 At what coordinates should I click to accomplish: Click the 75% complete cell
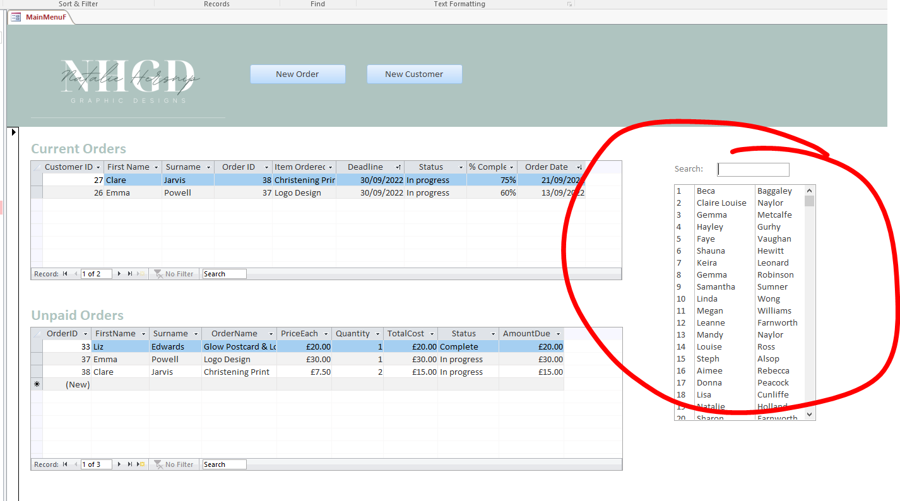click(x=492, y=180)
